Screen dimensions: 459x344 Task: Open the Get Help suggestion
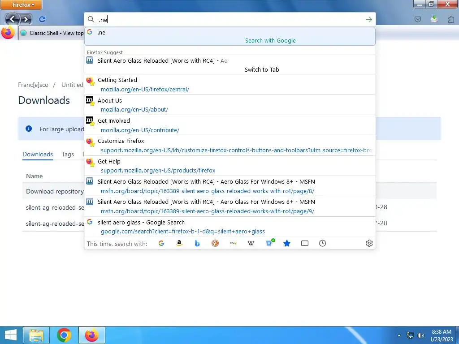230,166
